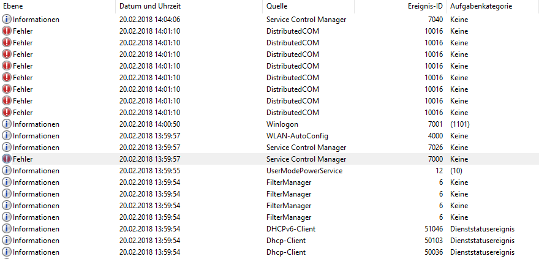The height and width of the screenshot is (259, 539).
Task: Click the red error icon of the Service Control Manager 7000 event
Action: pos(7,159)
